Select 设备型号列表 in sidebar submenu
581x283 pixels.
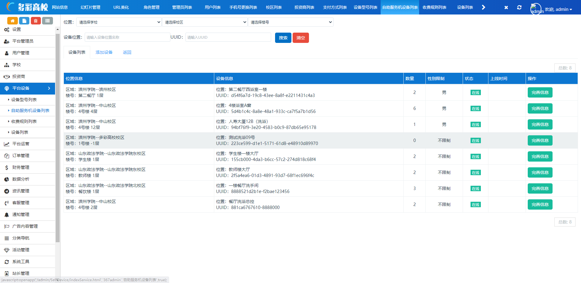[x=24, y=100]
